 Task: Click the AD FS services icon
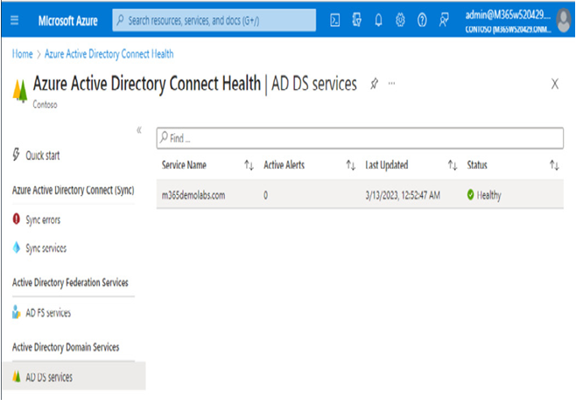[16, 312]
